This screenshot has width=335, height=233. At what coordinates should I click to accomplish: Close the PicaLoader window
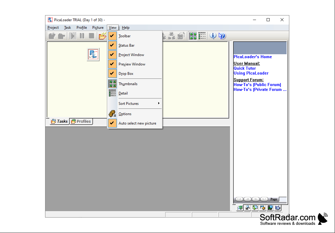coord(282,20)
